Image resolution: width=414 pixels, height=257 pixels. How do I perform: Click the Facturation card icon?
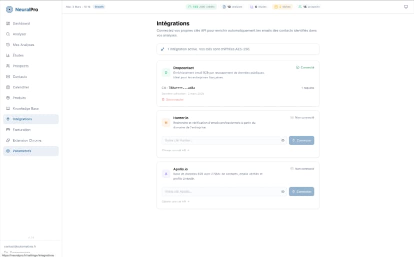8,130
